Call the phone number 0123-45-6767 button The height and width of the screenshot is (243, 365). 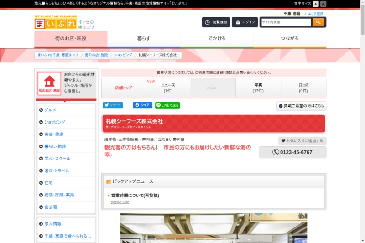pos(292,152)
